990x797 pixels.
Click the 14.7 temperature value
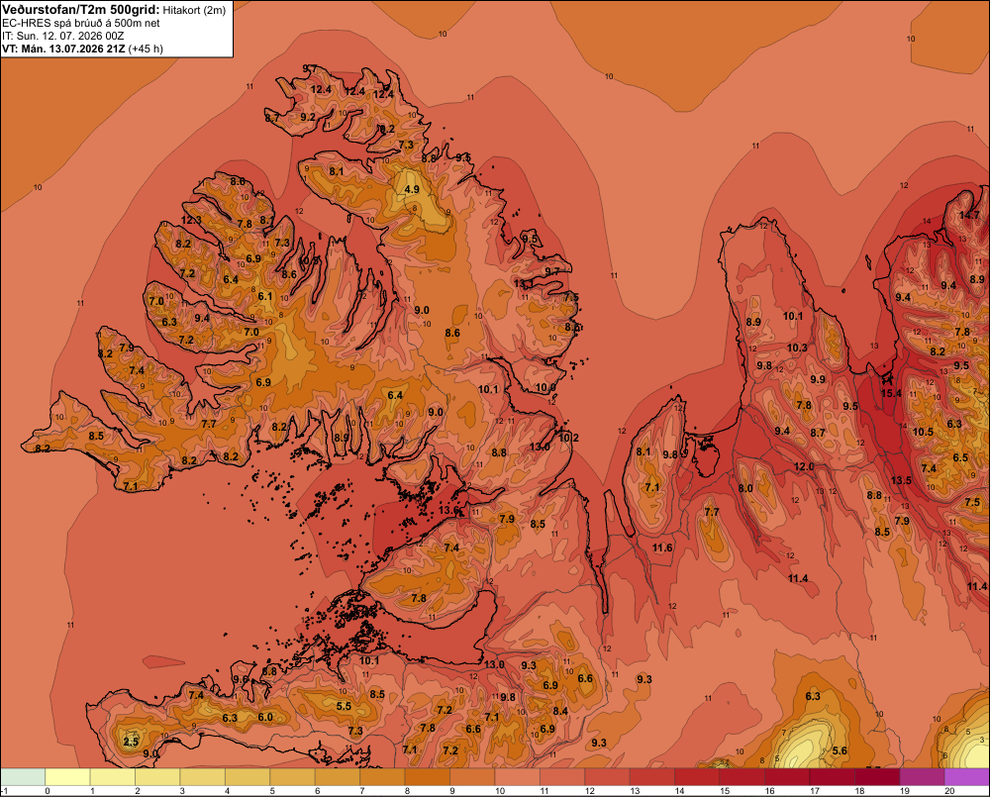click(969, 215)
